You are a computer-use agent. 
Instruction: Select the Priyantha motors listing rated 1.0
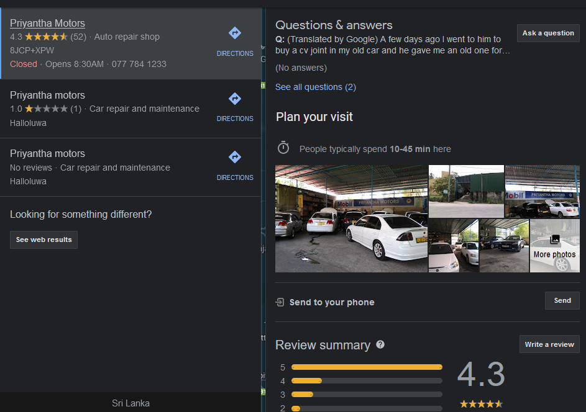[130, 109]
